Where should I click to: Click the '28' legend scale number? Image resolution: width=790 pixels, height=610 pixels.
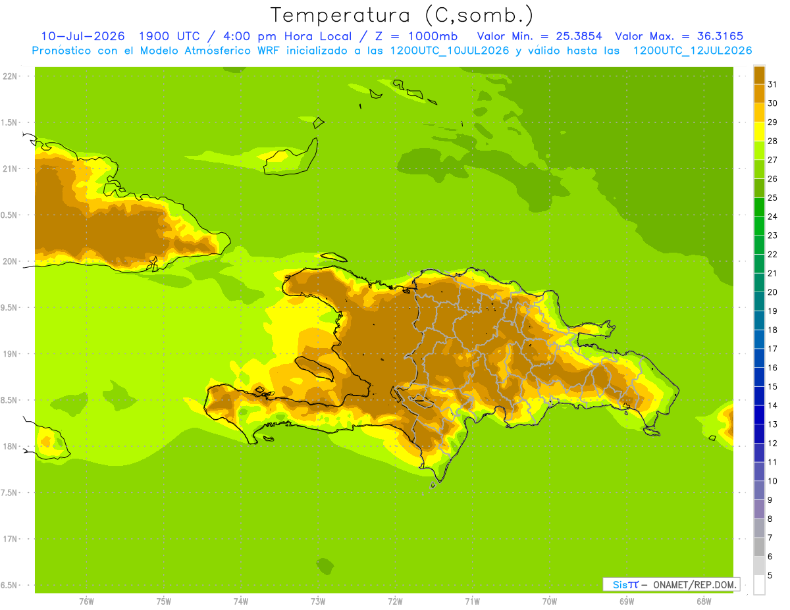(772, 141)
